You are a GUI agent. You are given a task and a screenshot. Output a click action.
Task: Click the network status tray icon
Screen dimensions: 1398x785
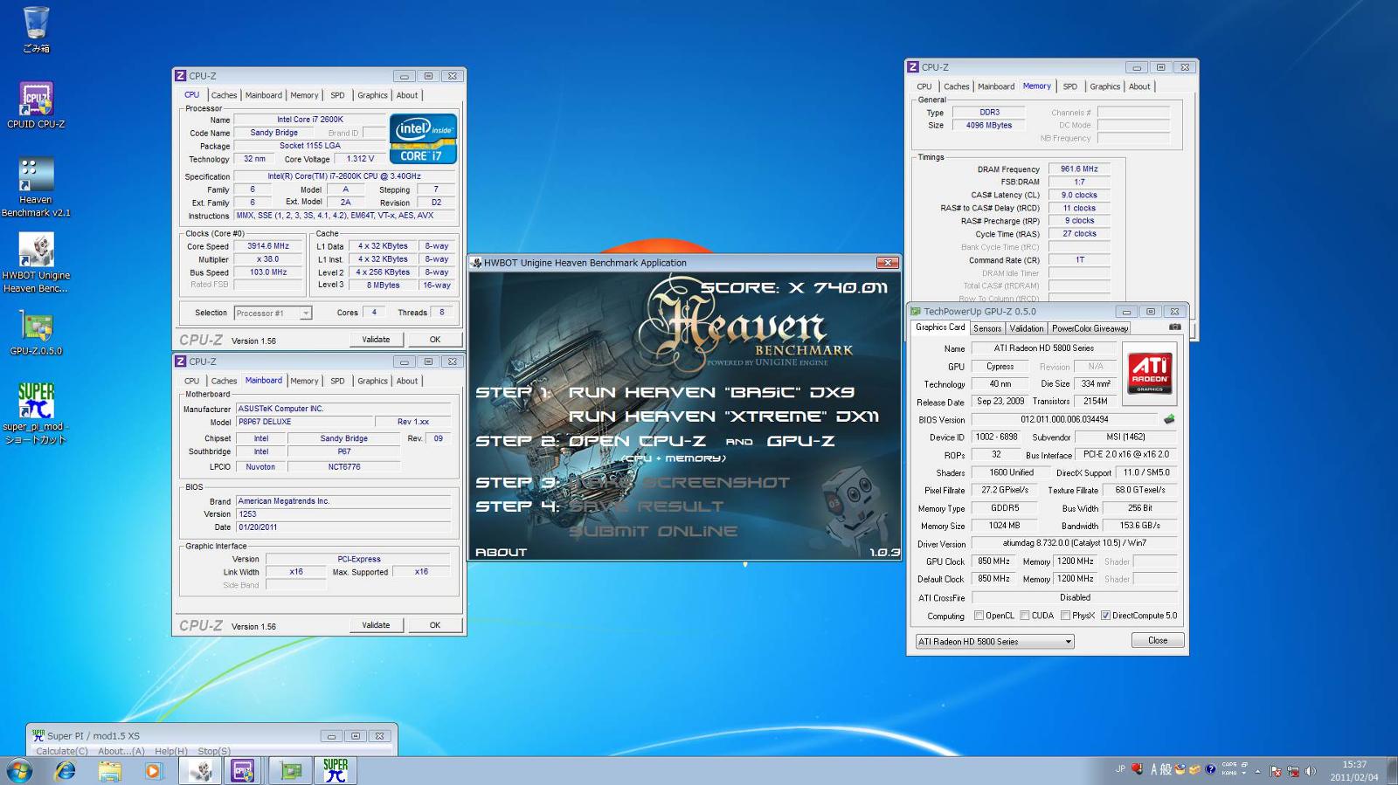coord(1293,771)
